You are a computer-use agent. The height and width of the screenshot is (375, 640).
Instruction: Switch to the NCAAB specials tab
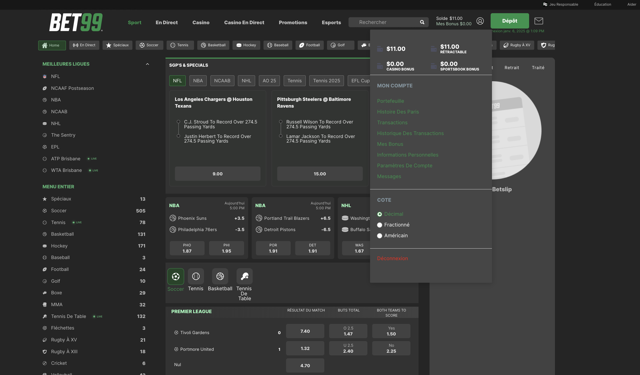(222, 81)
